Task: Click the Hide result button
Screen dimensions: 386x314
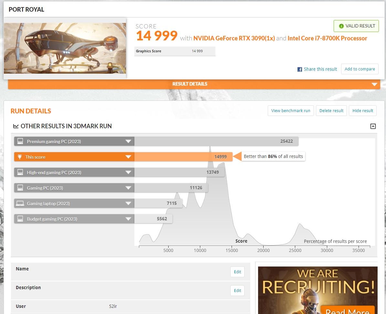Action: point(363,110)
